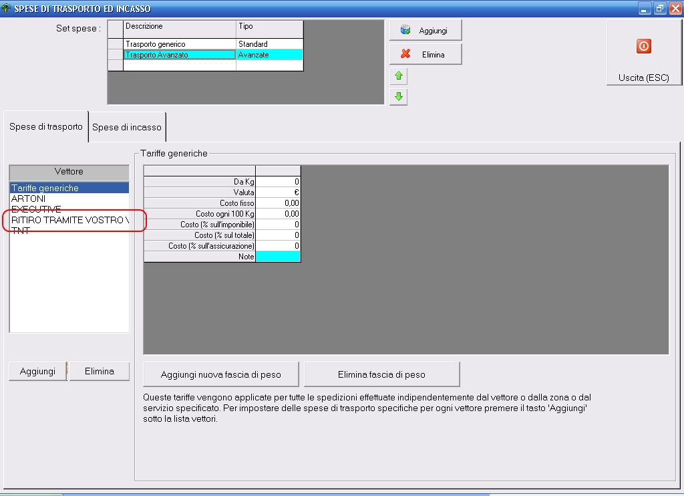Viewport: 684px width, 496px height.
Task: Select TNT in the Vettore list
Action: [69, 231]
